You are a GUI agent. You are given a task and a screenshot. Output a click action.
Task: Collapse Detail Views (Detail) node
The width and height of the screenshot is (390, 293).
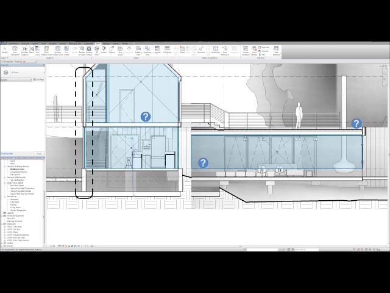(5, 183)
